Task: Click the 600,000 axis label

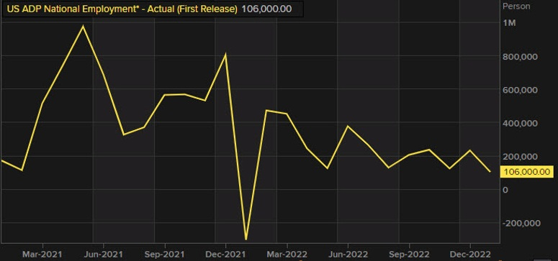Action: point(520,90)
